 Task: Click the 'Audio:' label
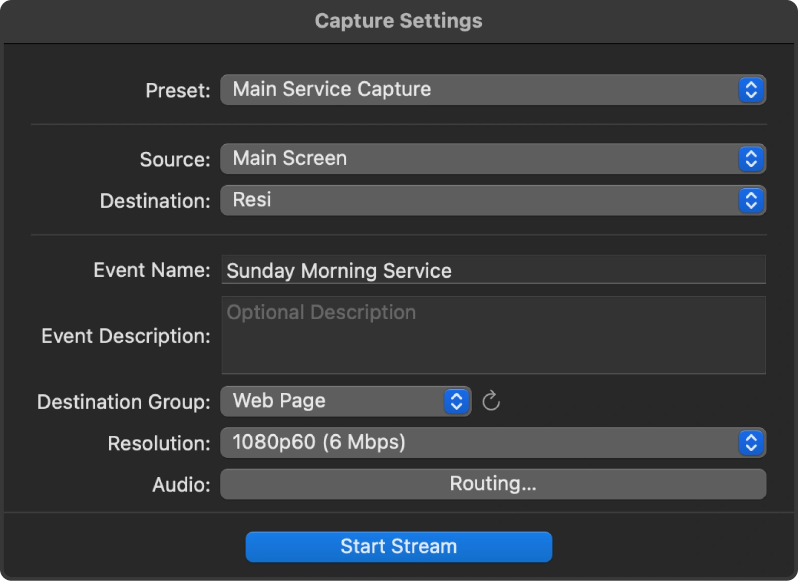pyautogui.click(x=181, y=485)
